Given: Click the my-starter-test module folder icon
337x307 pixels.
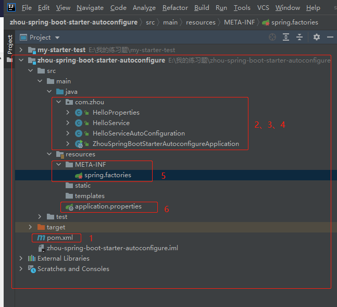Looking at the screenshot, I should [32, 51].
